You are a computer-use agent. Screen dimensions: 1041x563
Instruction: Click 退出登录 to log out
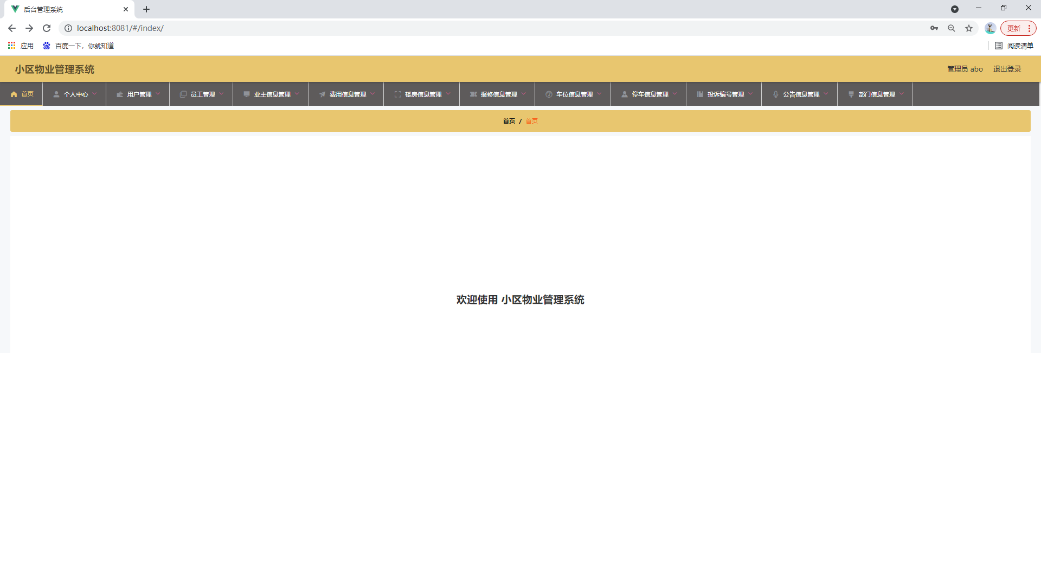1006,69
